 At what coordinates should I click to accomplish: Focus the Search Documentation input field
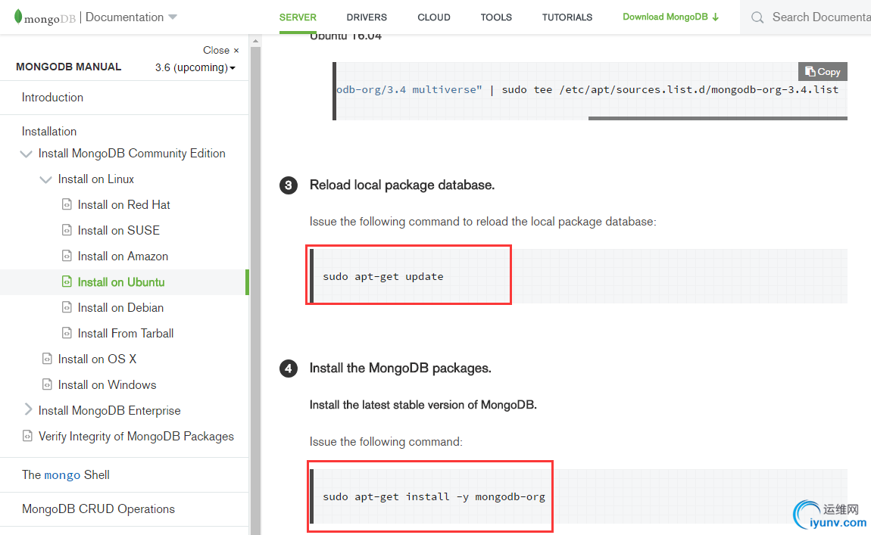click(821, 17)
